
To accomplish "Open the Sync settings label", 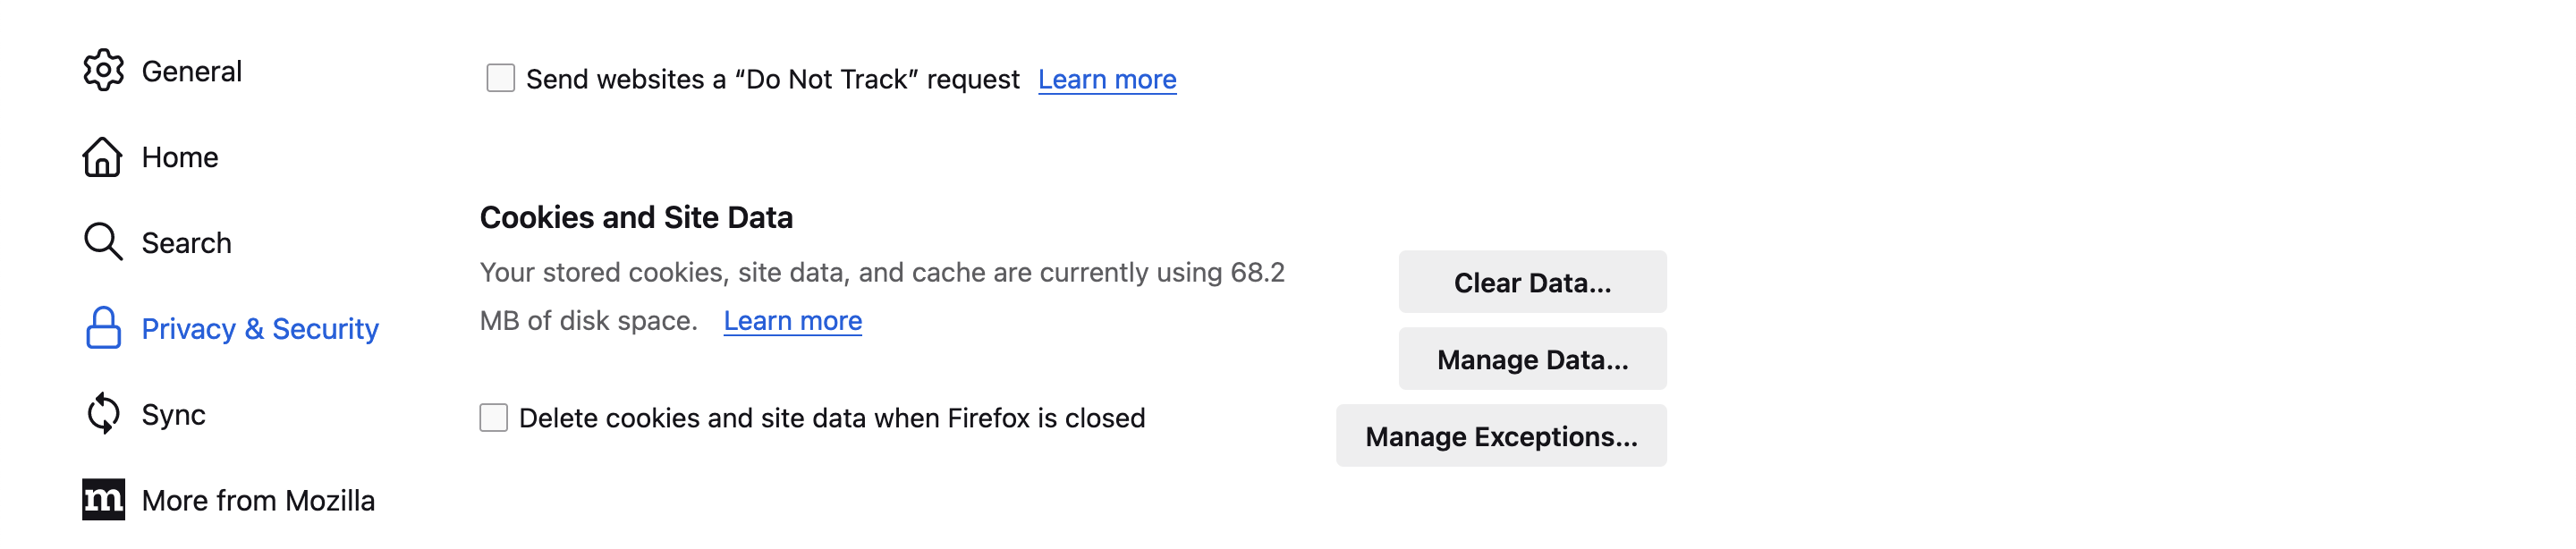I will tap(173, 415).
